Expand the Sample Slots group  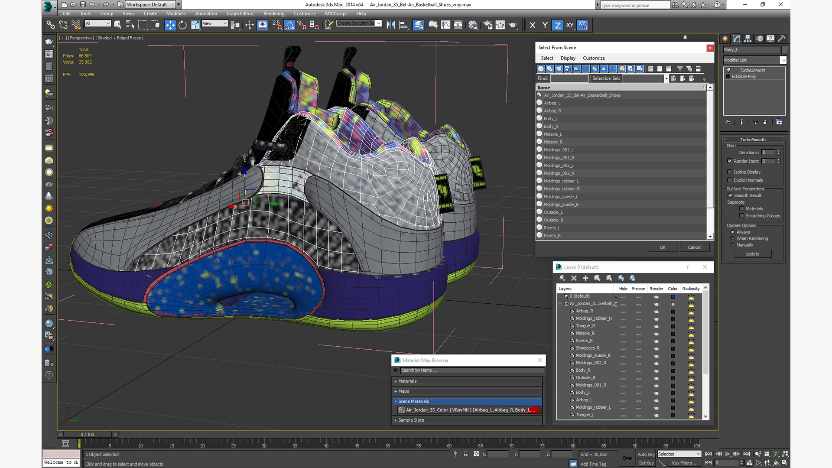467,420
